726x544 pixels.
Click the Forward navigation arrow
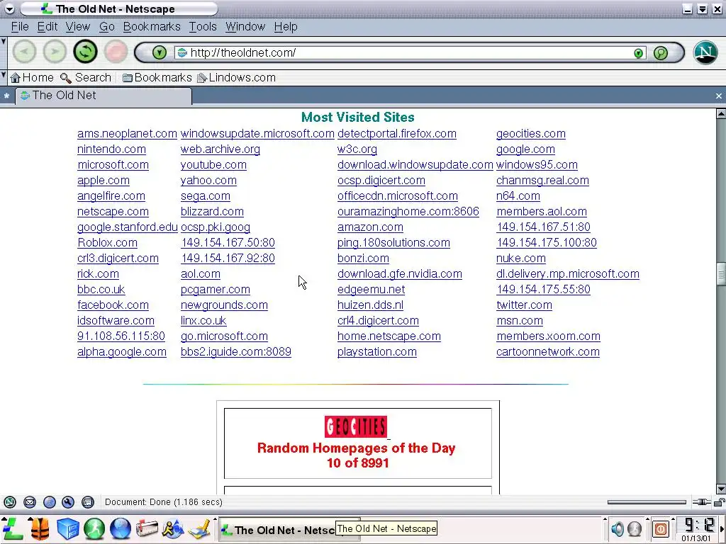(x=55, y=51)
